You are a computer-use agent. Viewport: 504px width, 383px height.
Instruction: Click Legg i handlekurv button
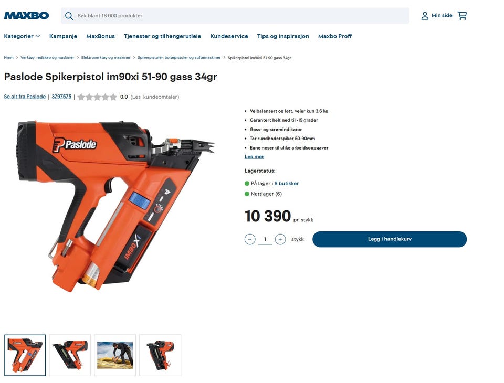click(x=390, y=239)
